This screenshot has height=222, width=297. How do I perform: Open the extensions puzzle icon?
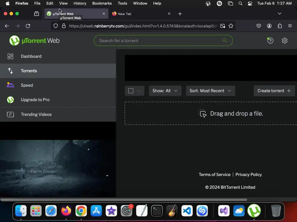pos(280,26)
